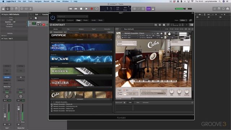Select the Cuba library banner in browser
The width and height of the screenshot is (231, 130).
click(x=81, y=95)
